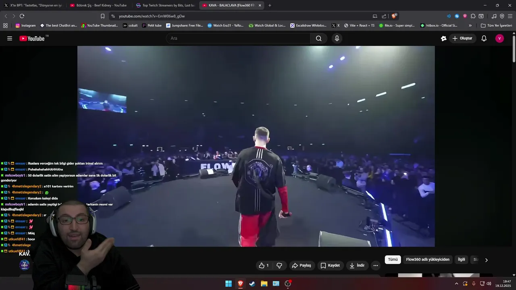
Task: Click the share page icon in address bar
Action: [384, 16]
